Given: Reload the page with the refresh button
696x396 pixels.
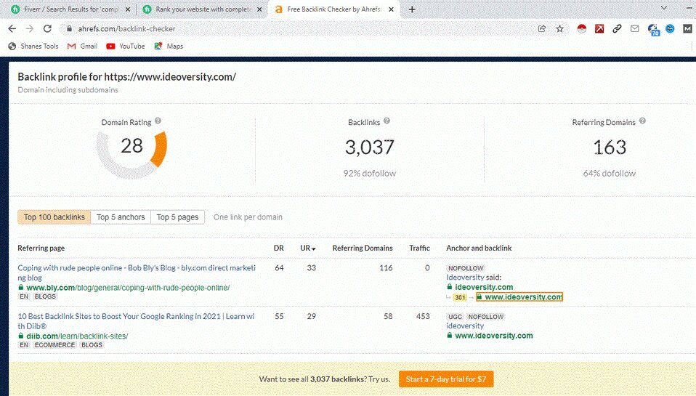Looking at the screenshot, I should click(48, 29).
